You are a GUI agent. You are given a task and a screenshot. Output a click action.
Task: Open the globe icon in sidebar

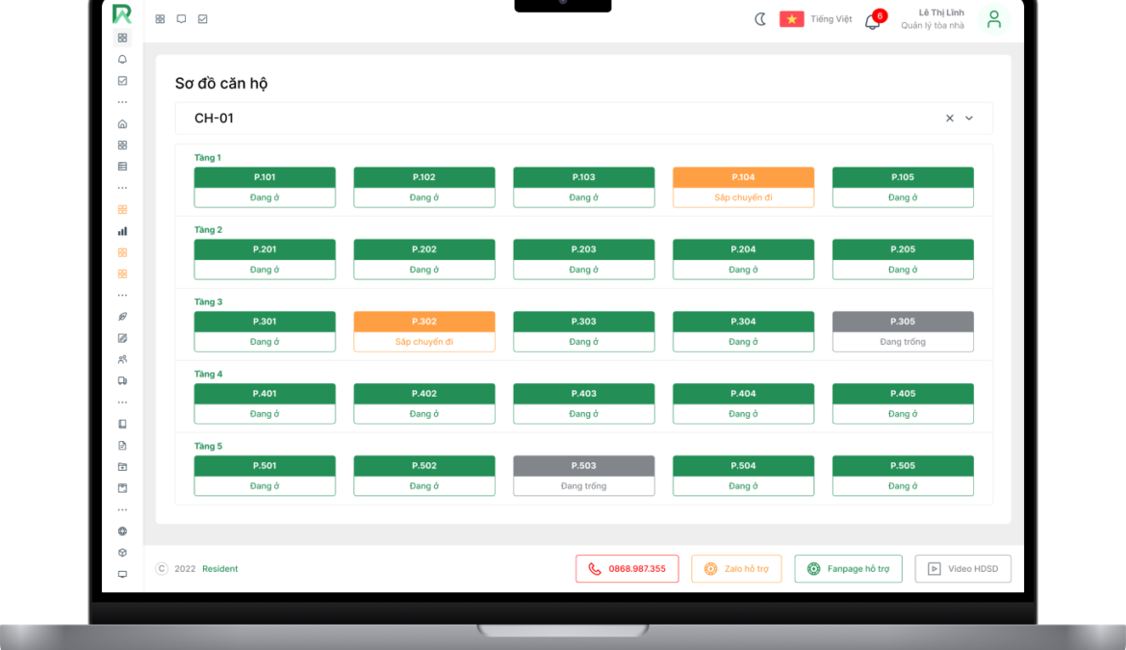pyautogui.click(x=122, y=532)
